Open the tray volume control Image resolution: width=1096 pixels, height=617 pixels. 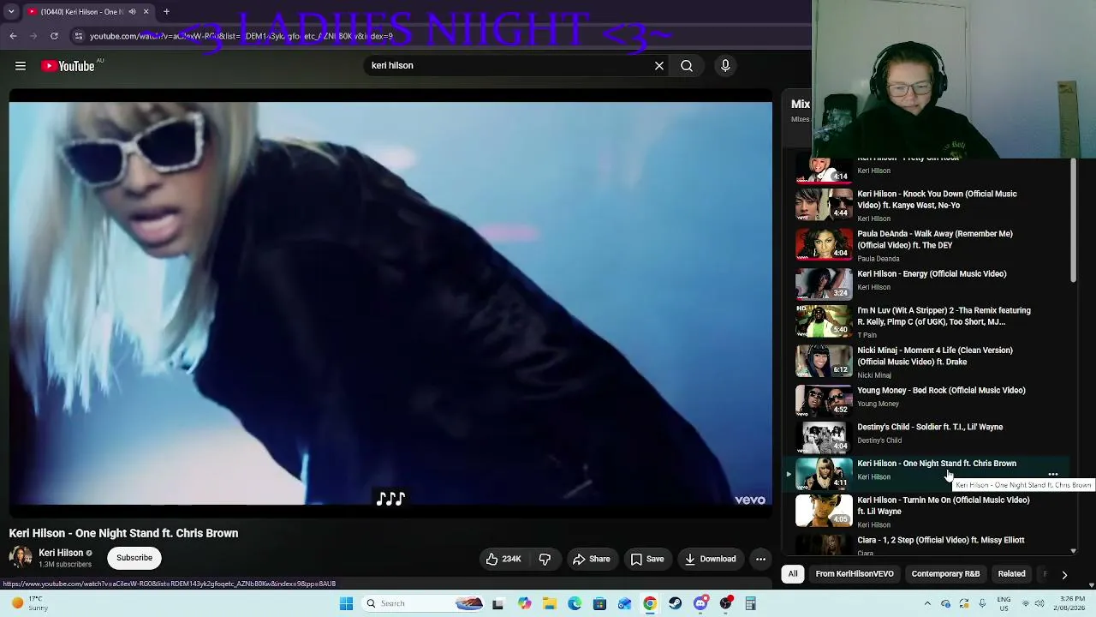coord(1039,604)
